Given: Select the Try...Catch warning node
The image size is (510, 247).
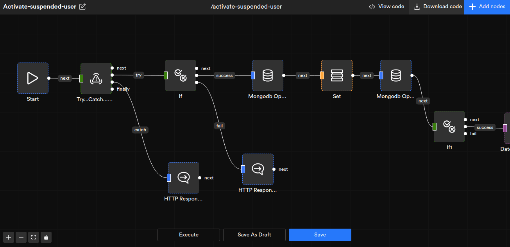Looking at the screenshot, I should (x=96, y=79).
